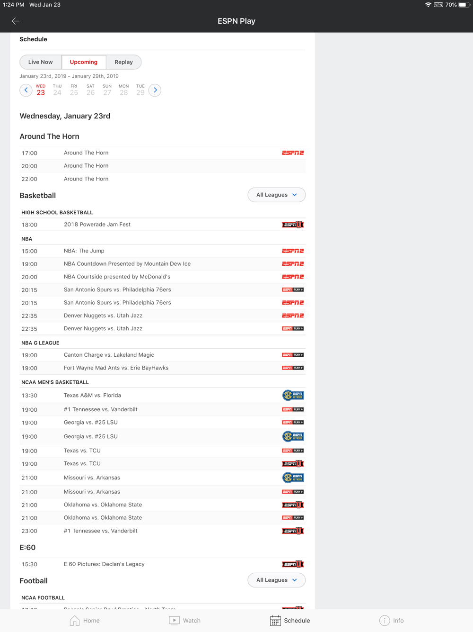Image resolution: width=473 pixels, height=632 pixels.
Task: Select Thursday 24 in date picker
Action: [57, 90]
